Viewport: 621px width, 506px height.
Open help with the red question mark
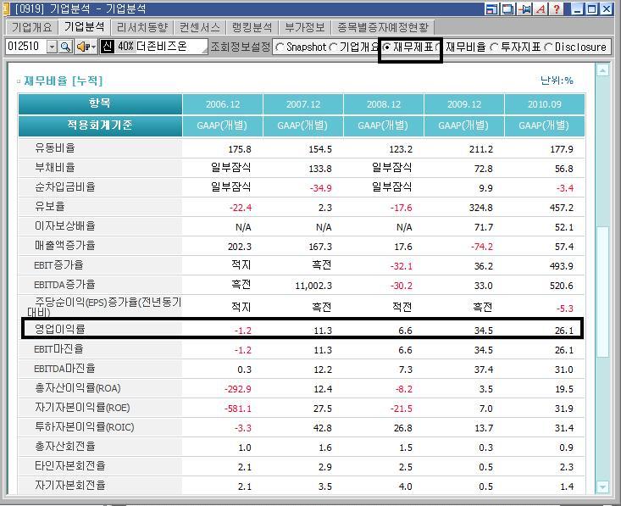(556, 9)
